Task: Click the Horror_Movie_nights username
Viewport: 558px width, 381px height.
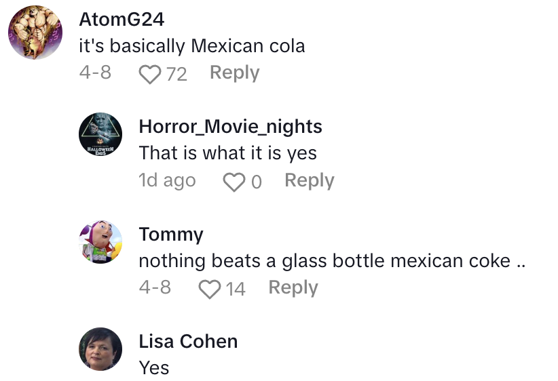Action: (x=230, y=126)
